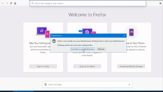The height and width of the screenshot is (92, 163).
Task: Click the Back navigation arrow
Action: (3, 3)
